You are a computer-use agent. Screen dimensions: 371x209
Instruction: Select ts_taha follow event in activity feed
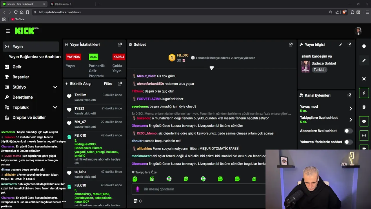point(94,174)
